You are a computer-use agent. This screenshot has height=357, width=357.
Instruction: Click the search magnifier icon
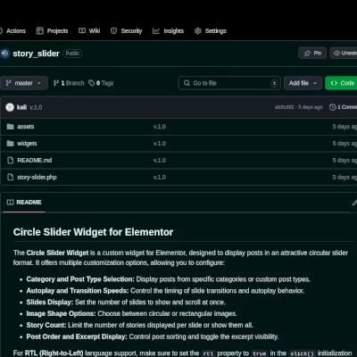pyautogui.click(x=187, y=83)
